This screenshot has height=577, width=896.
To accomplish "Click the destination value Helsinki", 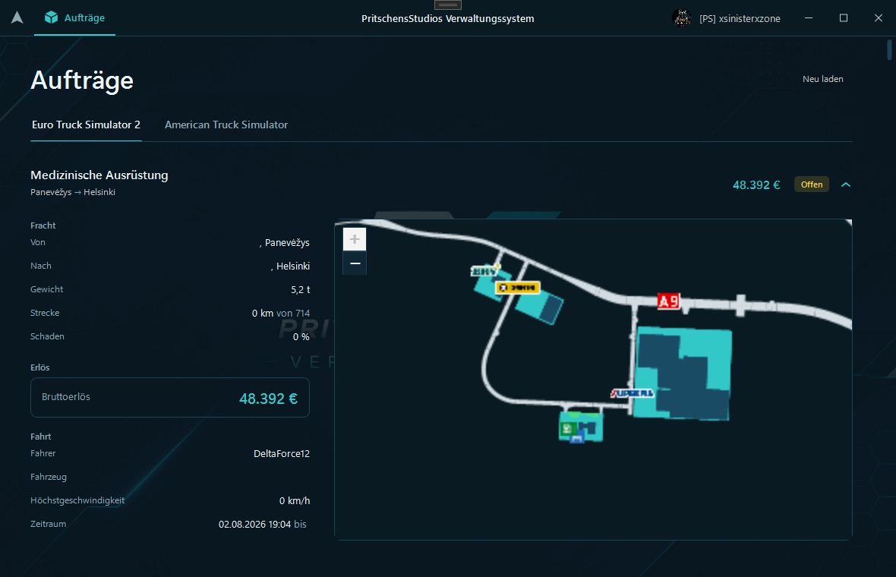I will (x=290, y=266).
